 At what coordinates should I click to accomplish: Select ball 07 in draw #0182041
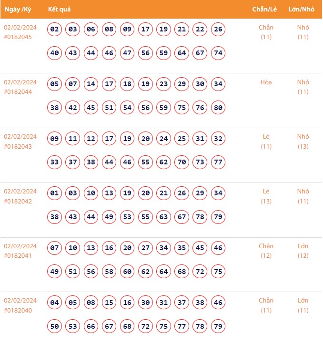(55, 248)
